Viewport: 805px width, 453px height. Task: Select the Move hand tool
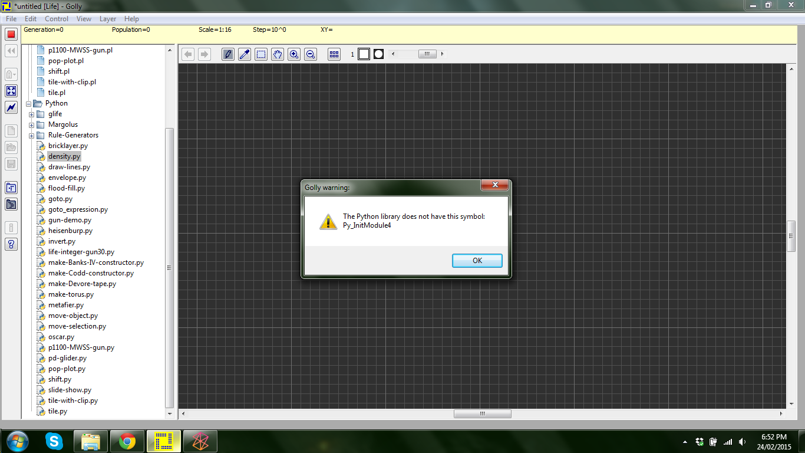click(x=278, y=54)
